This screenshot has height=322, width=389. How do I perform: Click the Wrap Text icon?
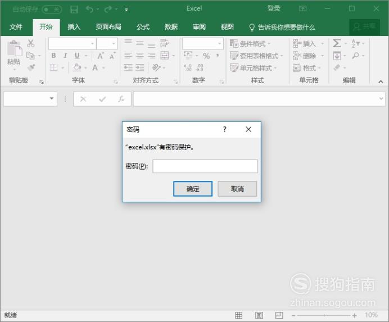(165, 43)
